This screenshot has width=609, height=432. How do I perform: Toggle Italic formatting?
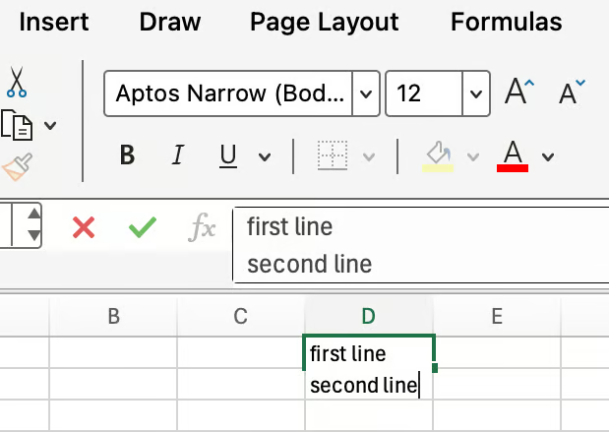tap(178, 155)
